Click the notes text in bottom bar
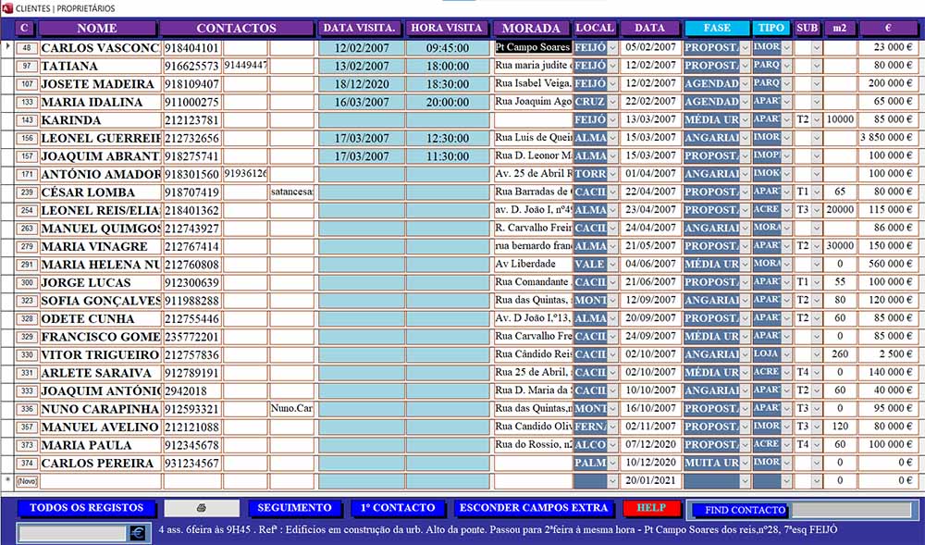This screenshot has height=545, width=925. 498,529
